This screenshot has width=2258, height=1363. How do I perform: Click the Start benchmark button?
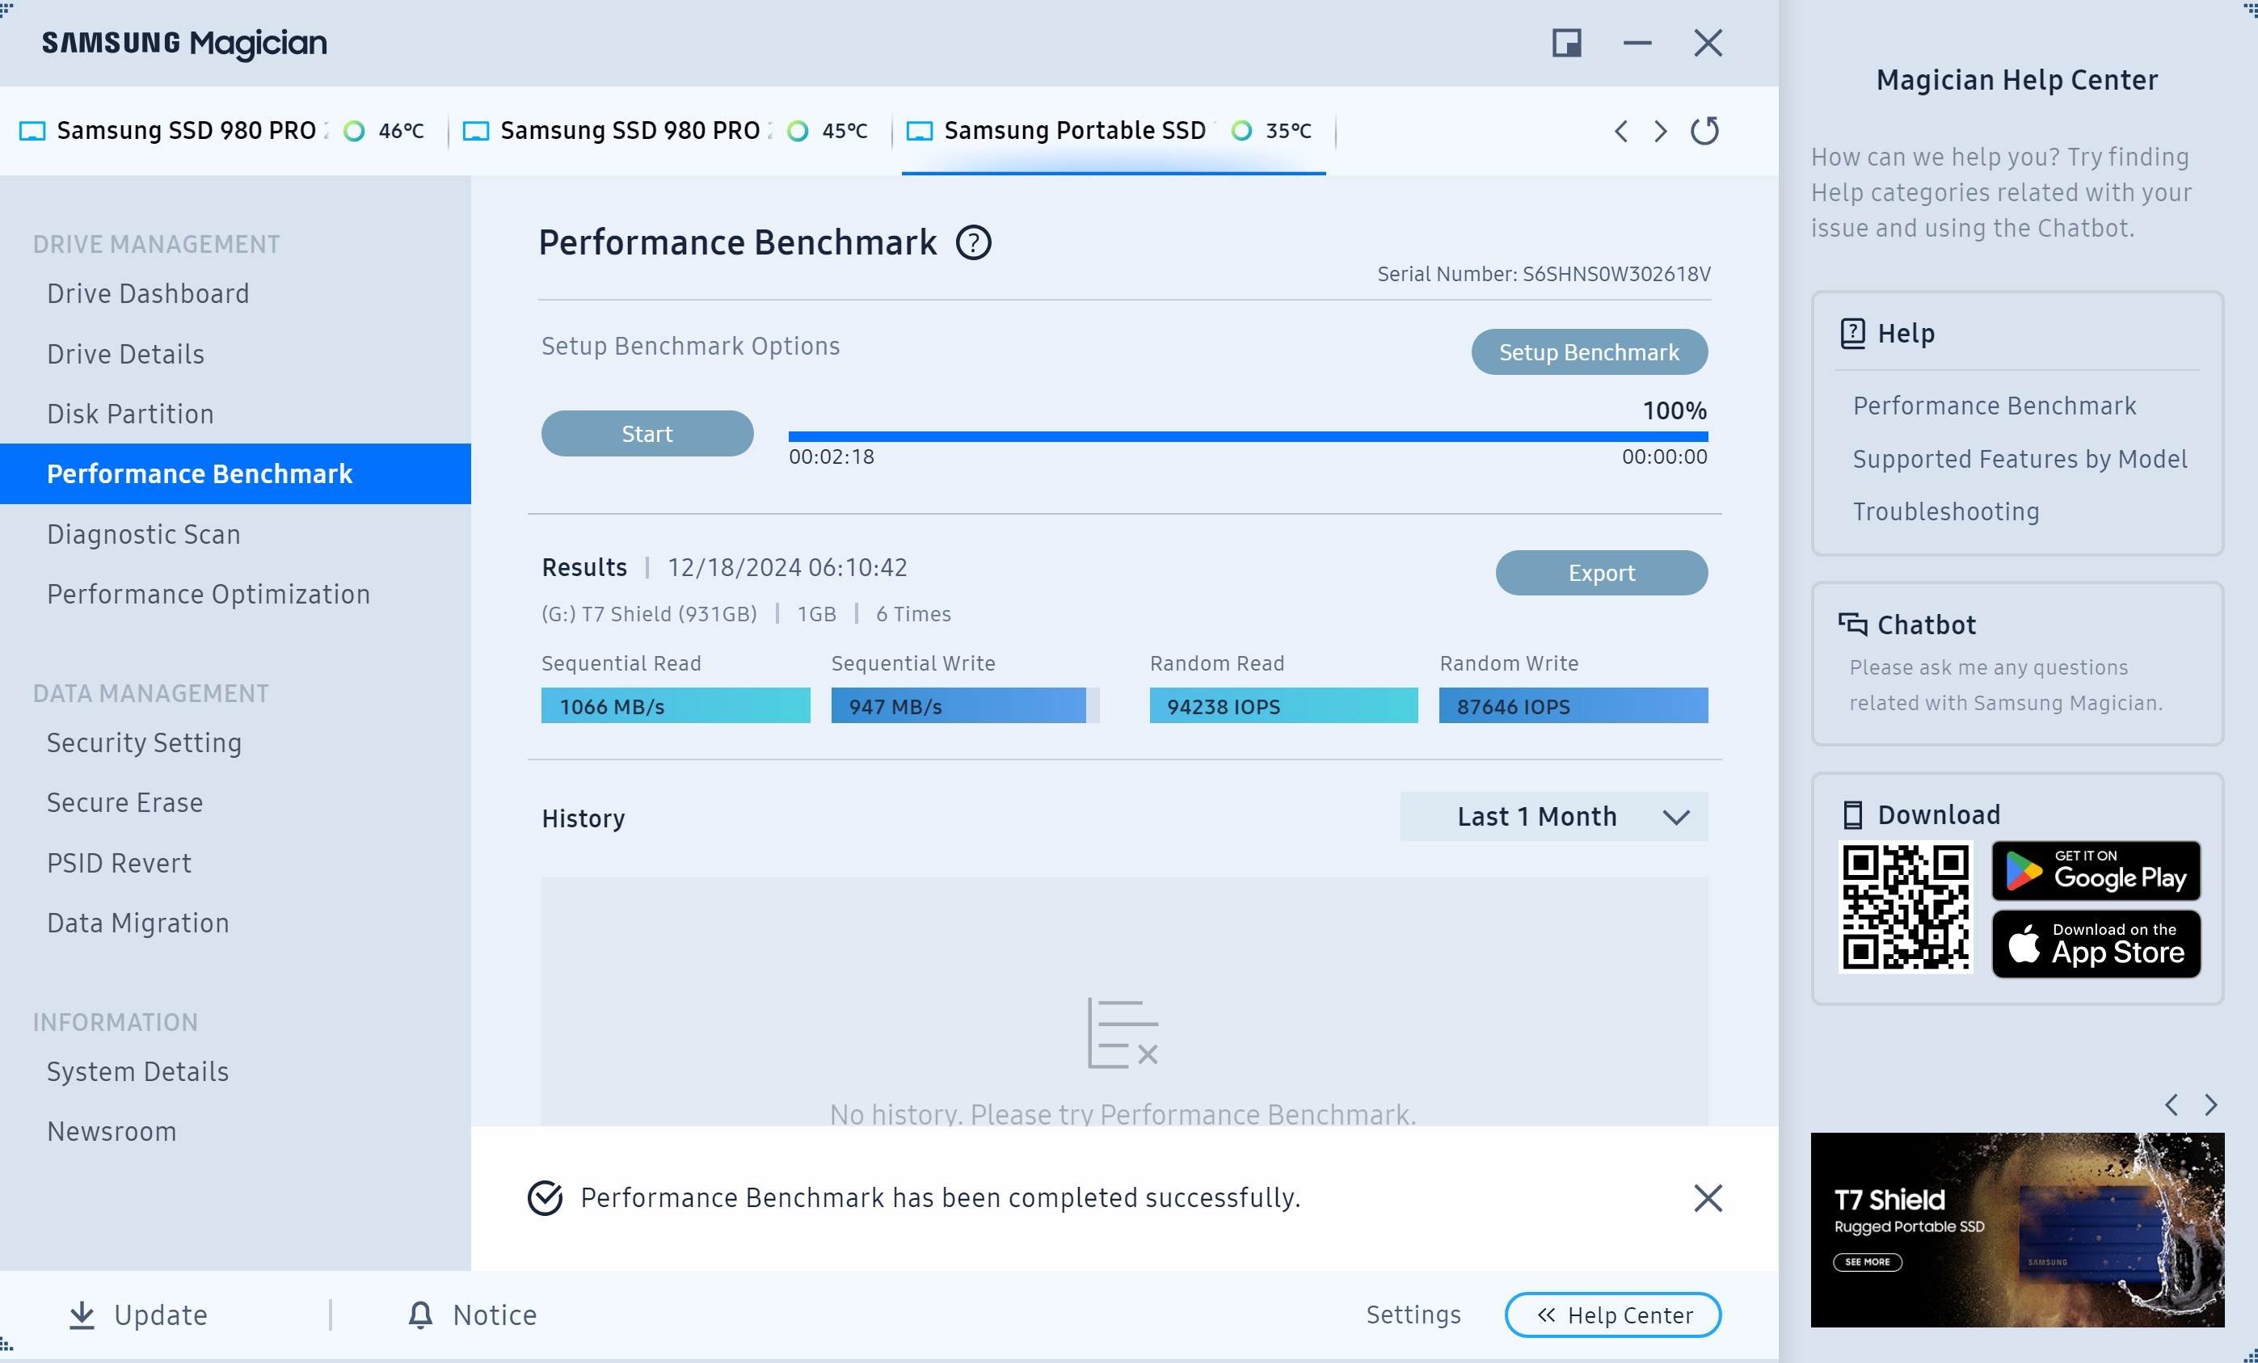647,433
